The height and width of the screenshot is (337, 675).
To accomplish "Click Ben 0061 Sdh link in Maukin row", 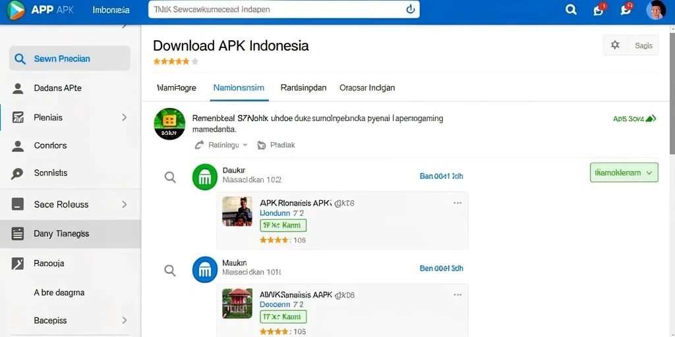I will tap(441, 269).
